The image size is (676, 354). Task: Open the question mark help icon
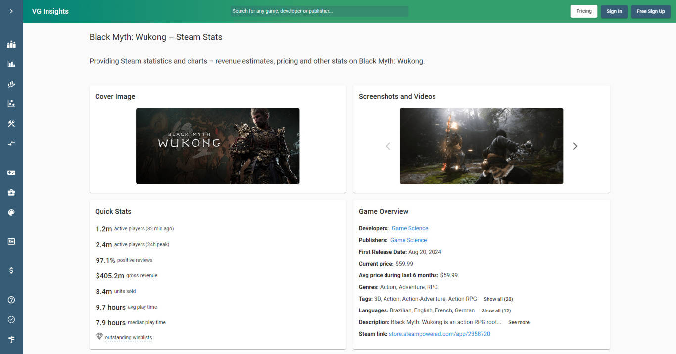11,300
